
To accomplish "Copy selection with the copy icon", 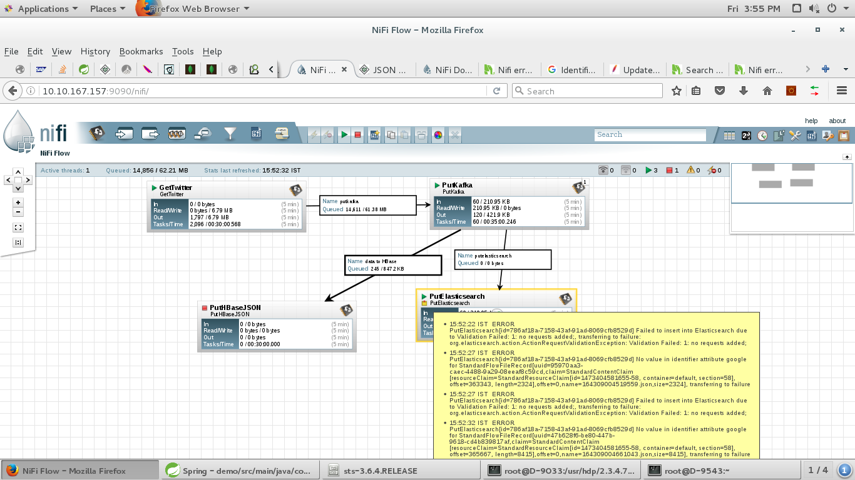I will 391,134.
